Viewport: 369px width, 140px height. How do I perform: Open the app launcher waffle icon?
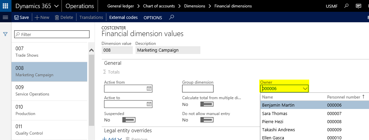(x=5, y=6)
